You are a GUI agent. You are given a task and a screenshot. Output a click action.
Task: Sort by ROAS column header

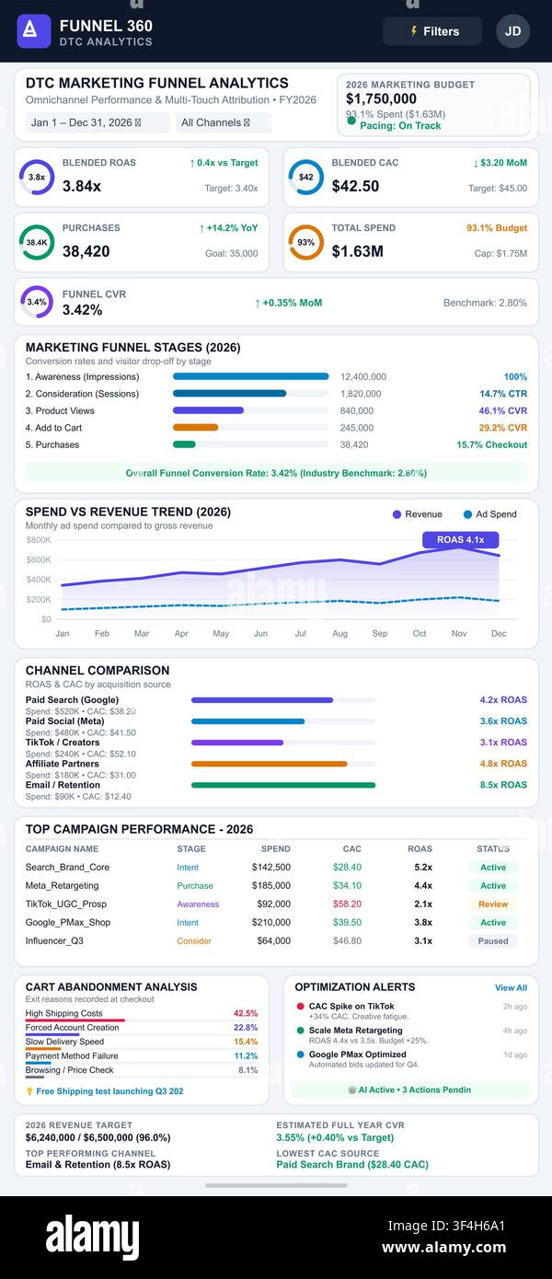point(420,848)
